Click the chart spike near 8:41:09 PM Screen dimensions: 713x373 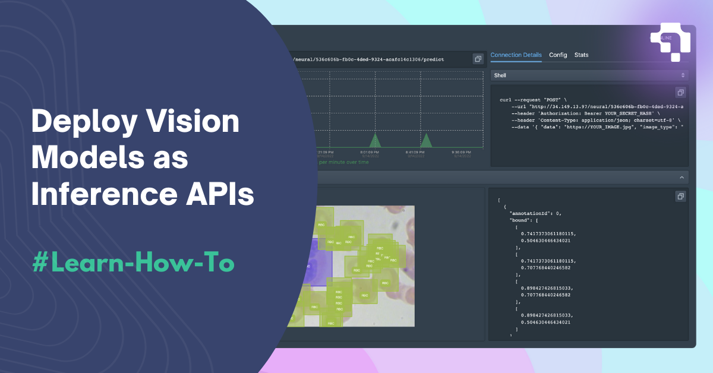426,140
